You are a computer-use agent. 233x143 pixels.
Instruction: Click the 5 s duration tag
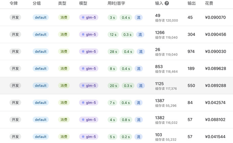[112, 137]
